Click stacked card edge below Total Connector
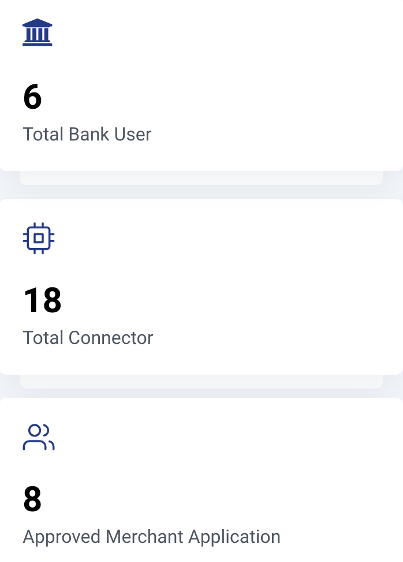403x562 pixels. coord(201,382)
